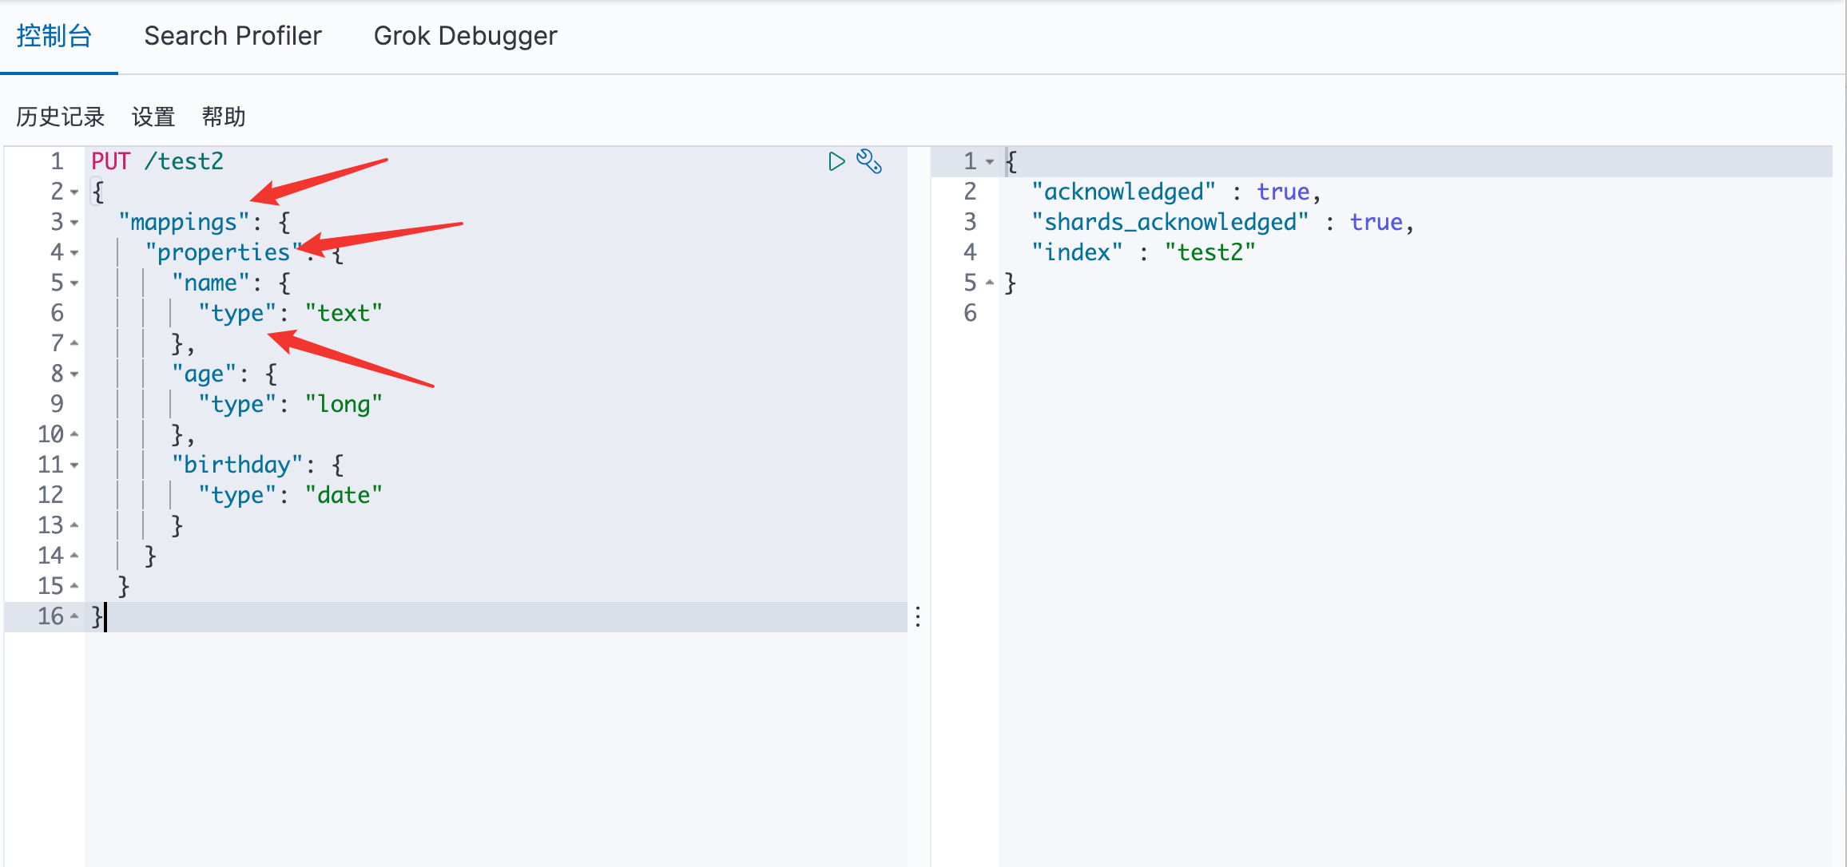Viewport: 1847px width, 867px height.
Task: Fold the response JSON at output line 1
Action: (990, 162)
